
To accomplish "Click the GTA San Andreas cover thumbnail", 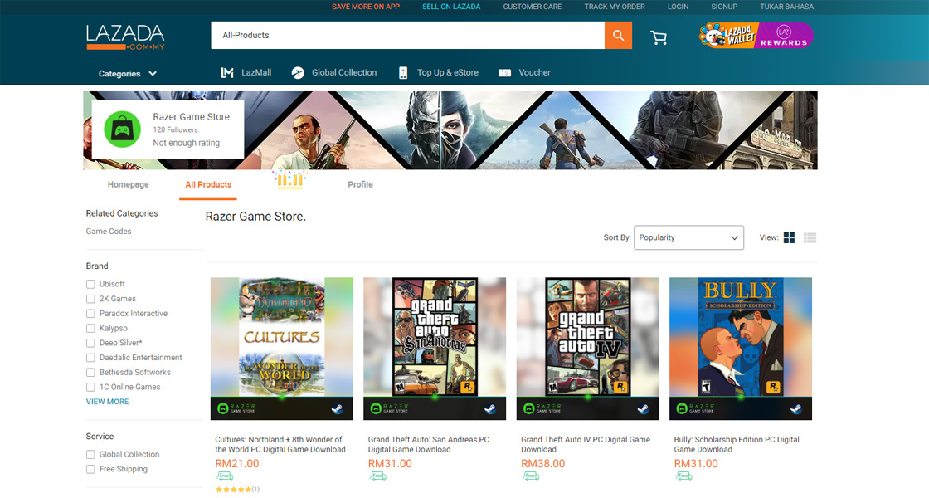I will 435,349.
